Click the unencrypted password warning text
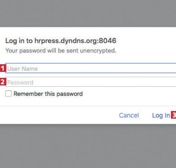This screenshot has height=168, width=176. [61, 51]
